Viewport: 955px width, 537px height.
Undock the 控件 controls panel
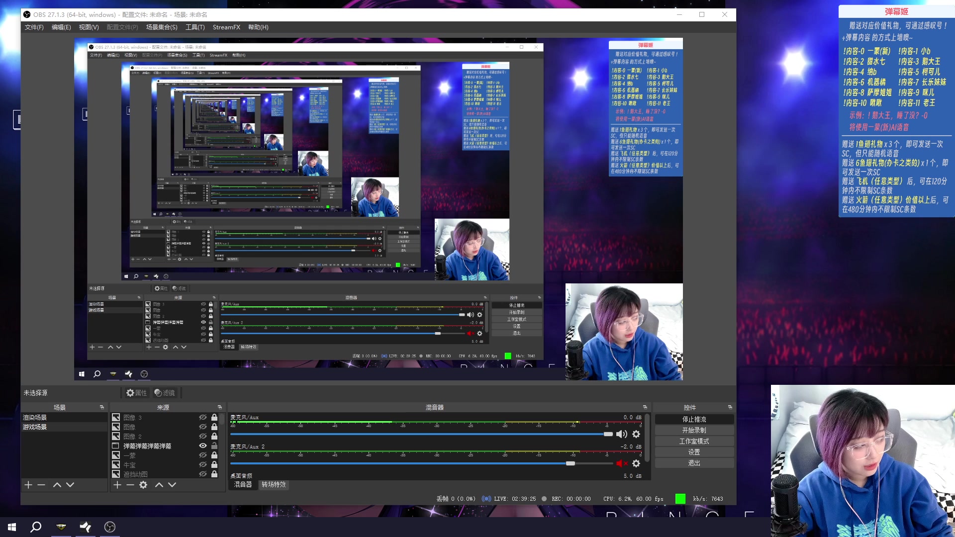tap(730, 407)
